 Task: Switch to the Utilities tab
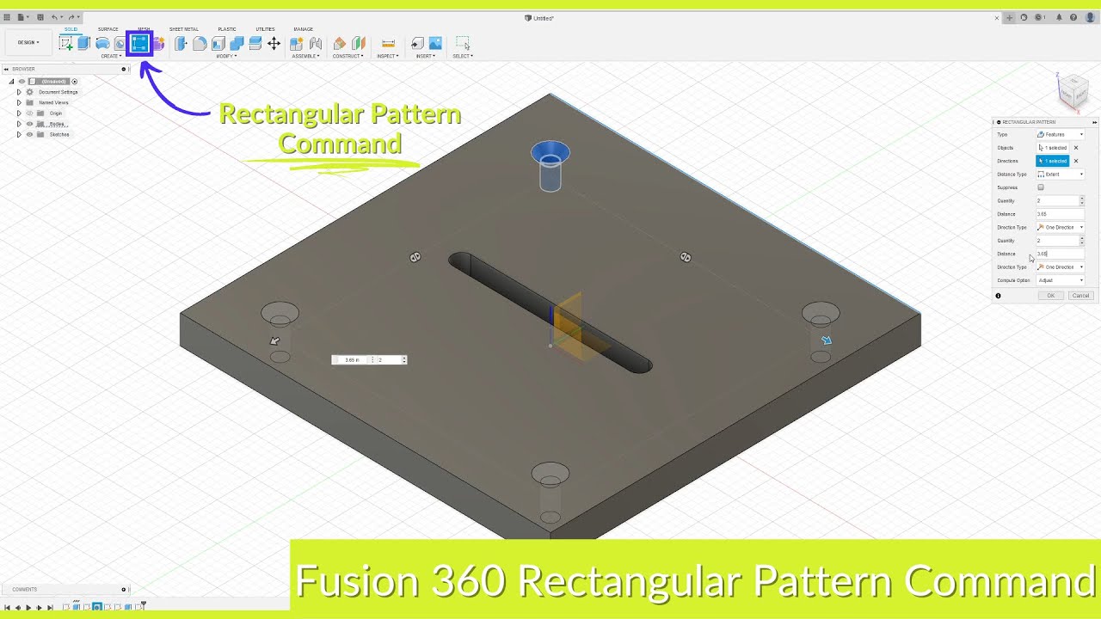[265, 29]
